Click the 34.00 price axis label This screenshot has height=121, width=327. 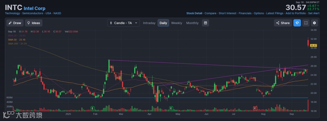click(x=313, y=30)
